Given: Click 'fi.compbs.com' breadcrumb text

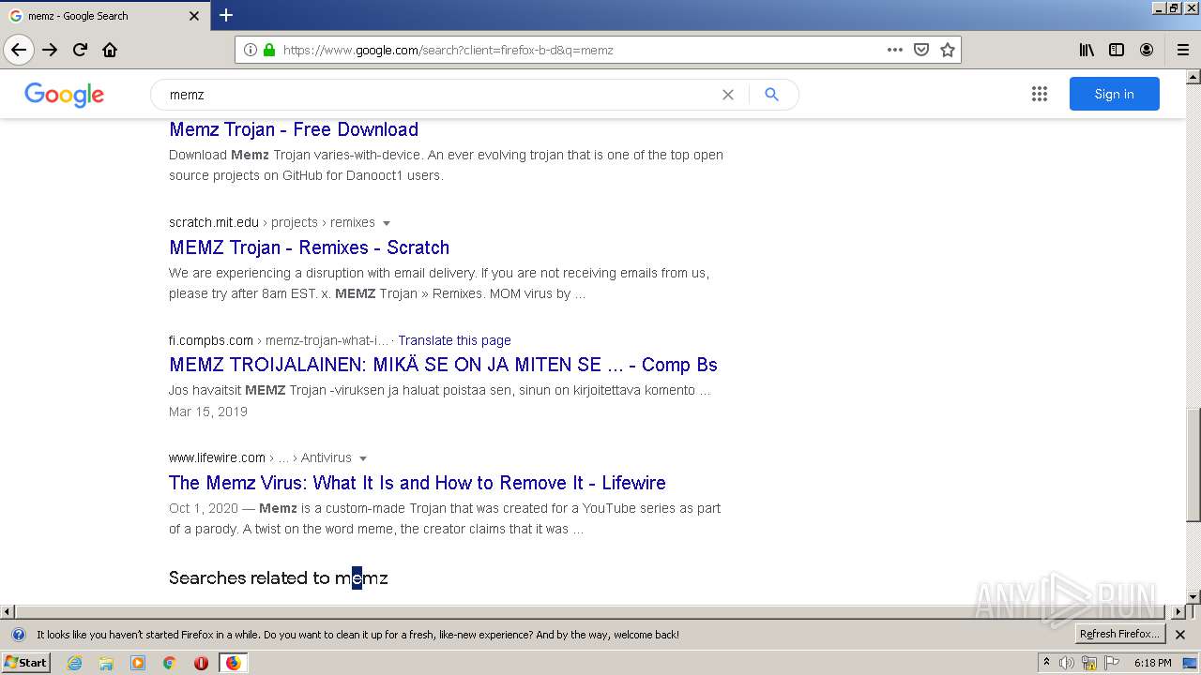Looking at the screenshot, I should coord(211,340).
